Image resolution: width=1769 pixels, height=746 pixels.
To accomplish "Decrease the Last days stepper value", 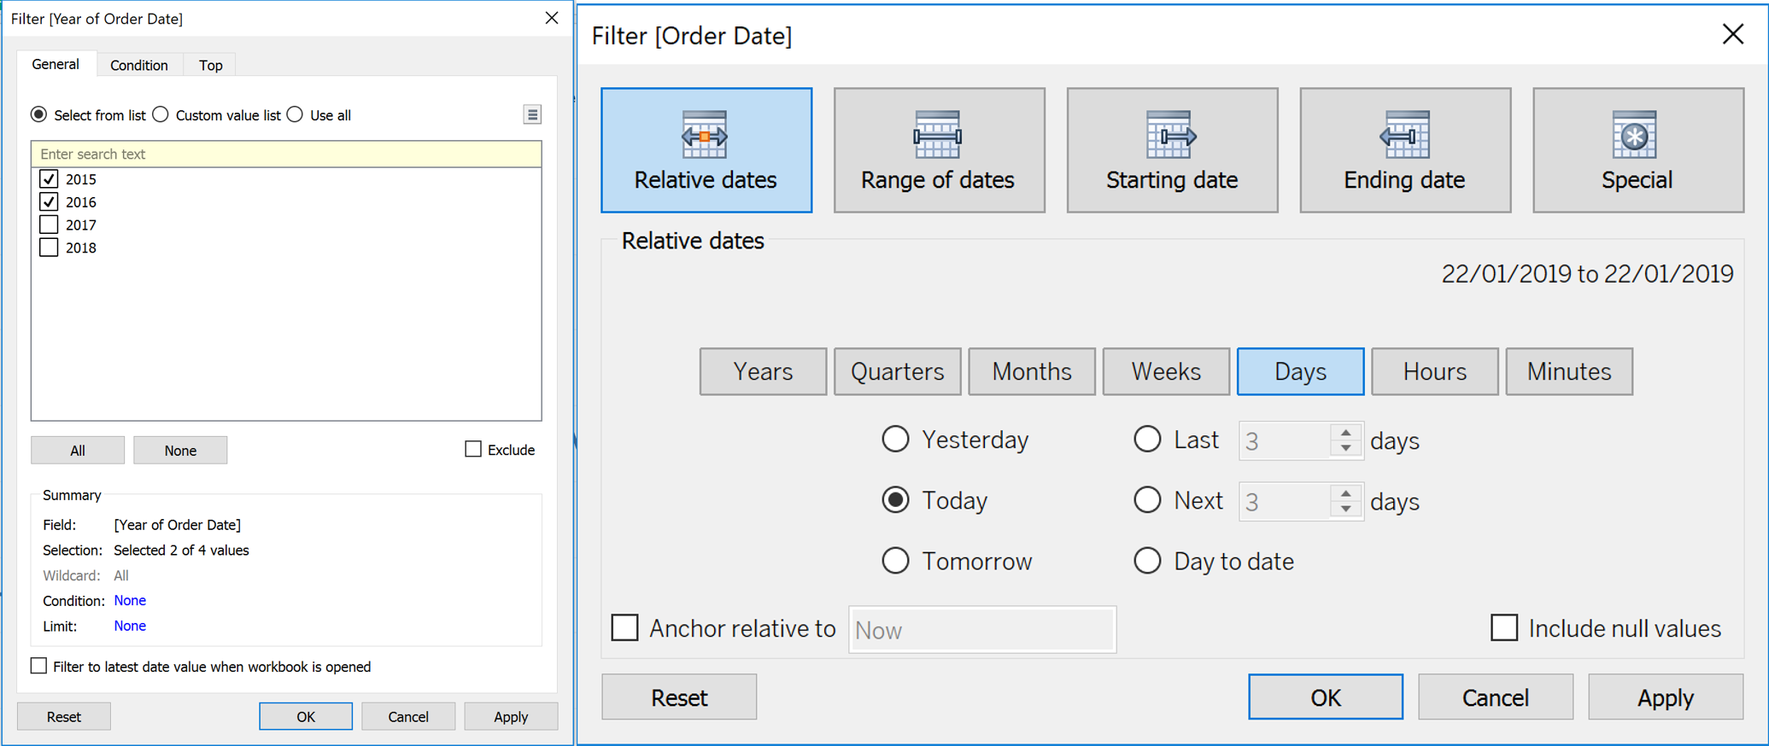I will click(x=1346, y=449).
